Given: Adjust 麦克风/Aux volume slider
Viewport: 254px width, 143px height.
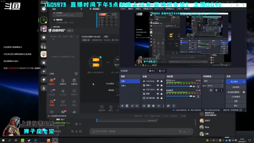Looking at the screenshot, I should (x=179, y=86).
